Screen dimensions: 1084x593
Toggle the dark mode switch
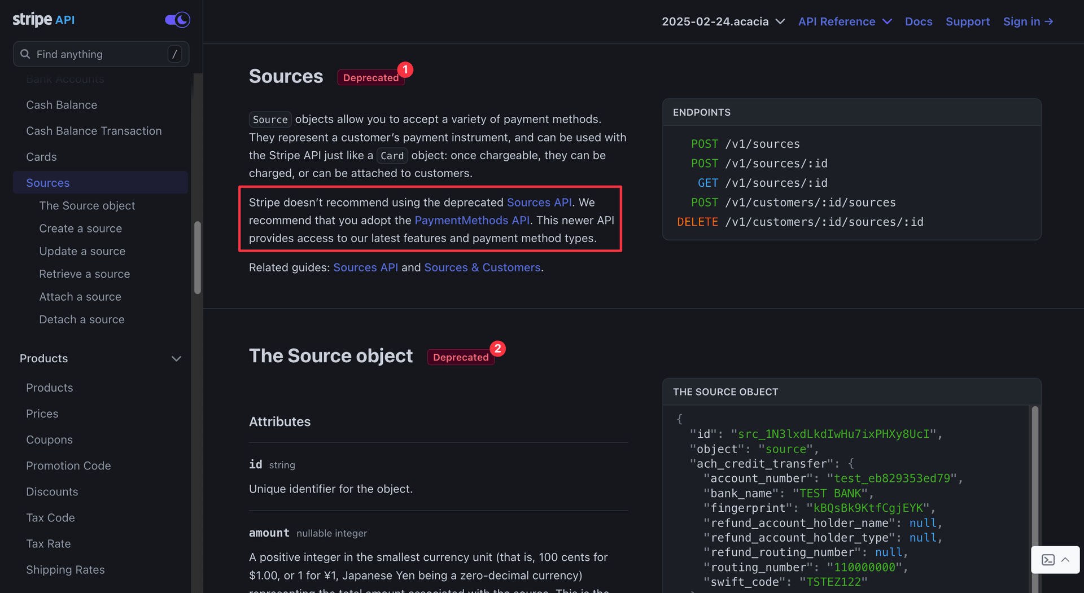pos(176,20)
